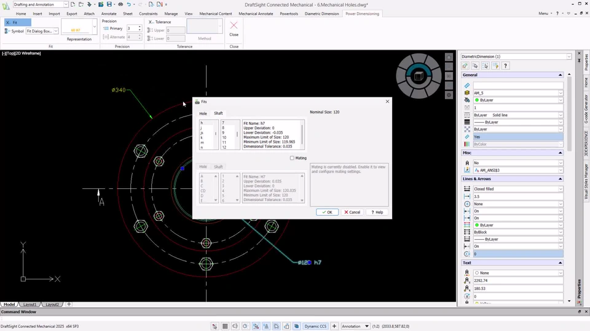This screenshot has height=331, width=590.
Task: Toggle the Dynamic CCS status button
Action: [315, 326]
